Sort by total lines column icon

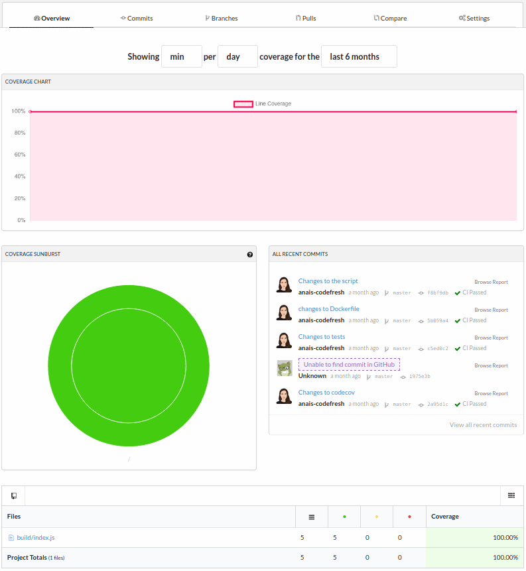(312, 517)
